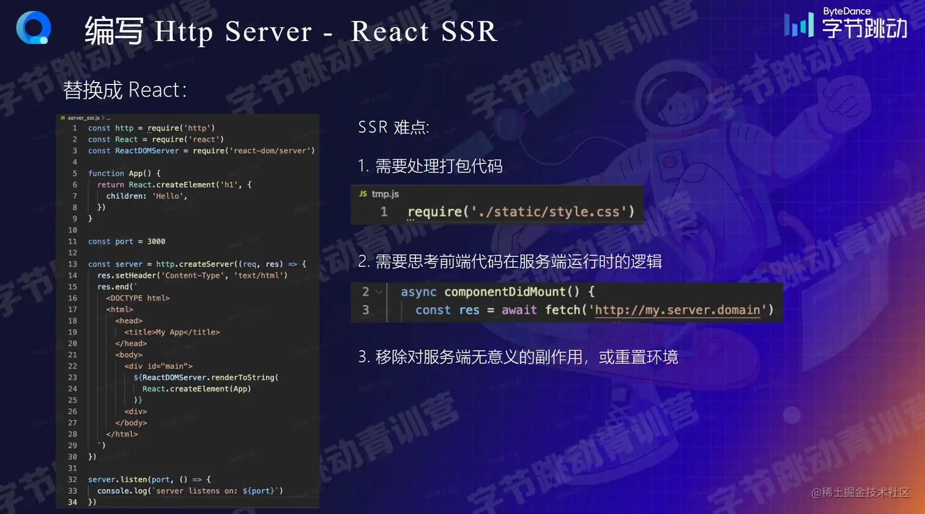This screenshot has width=925, height=514.
Task: Click the ByteDance bars logo icon
Action: [x=799, y=25]
